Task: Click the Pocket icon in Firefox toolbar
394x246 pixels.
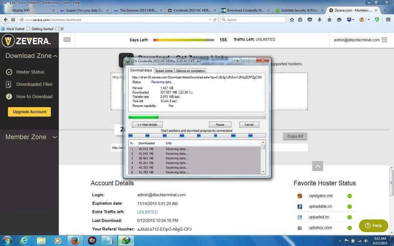Action: point(310,20)
